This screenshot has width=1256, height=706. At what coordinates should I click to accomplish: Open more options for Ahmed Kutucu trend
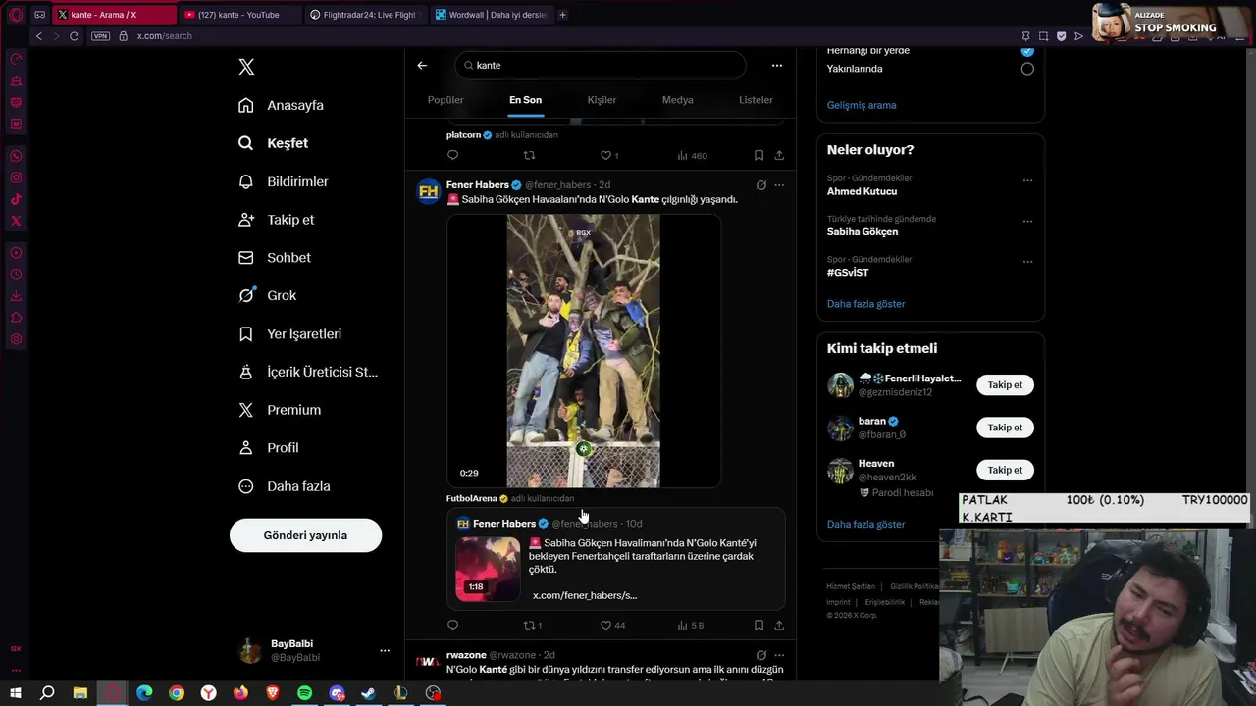point(1027,180)
